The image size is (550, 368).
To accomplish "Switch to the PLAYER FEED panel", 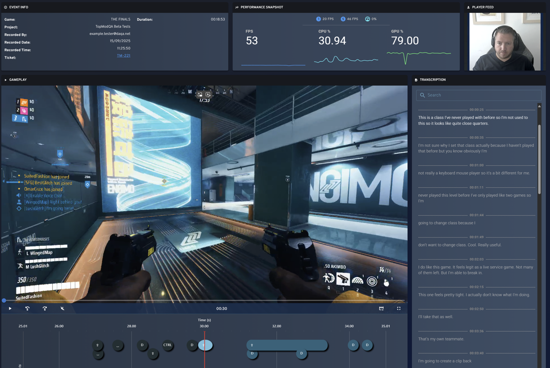I will pos(483,7).
